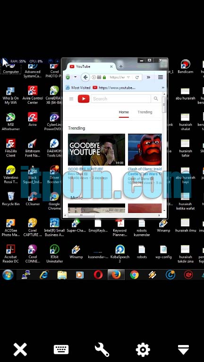The image size is (204, 362).
Task: Click the Firefox back arrow button
Action: [x=85, y=77]
